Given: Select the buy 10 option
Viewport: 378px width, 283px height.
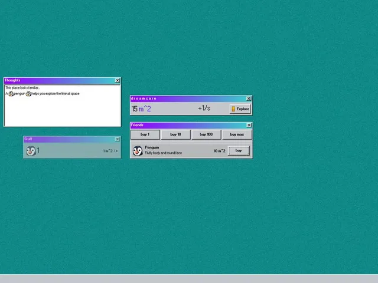Looking at the screenshot, I should tap(176, 134).
